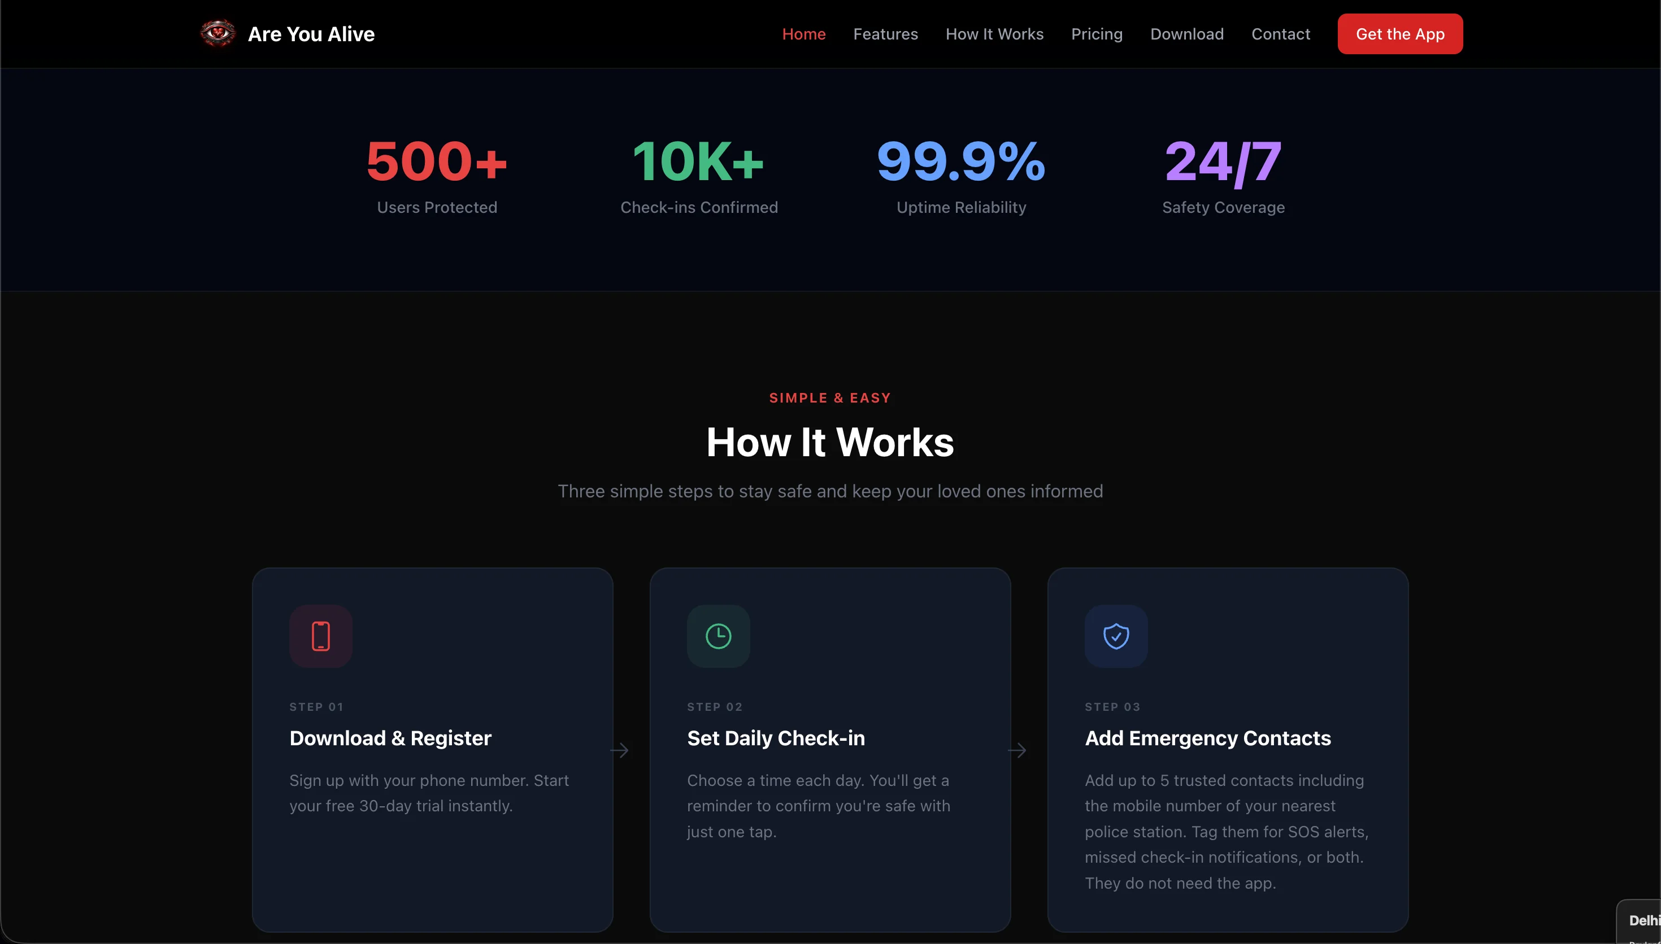1661x944 pixels.
Task: Click the arrow between Step 01 and Step 02
Action: coord(620,750)
